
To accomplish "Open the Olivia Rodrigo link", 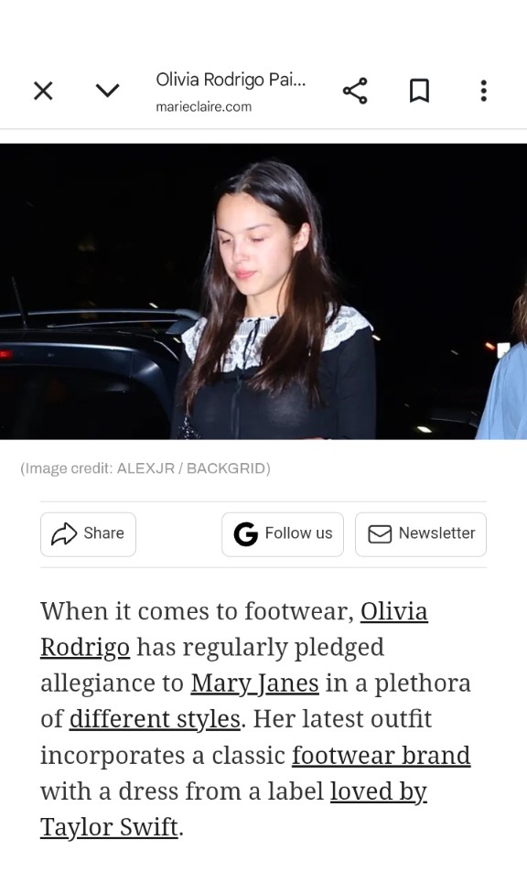I will point(393,611).
